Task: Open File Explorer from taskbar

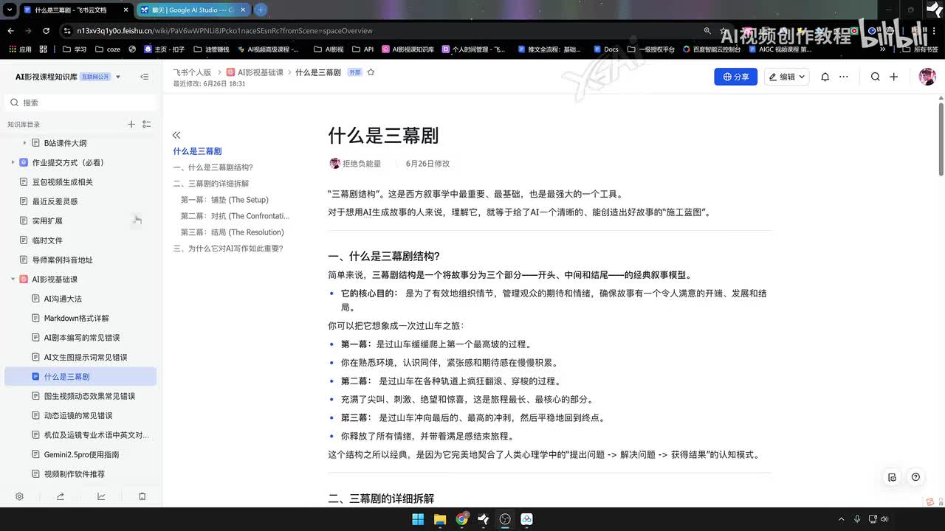Action: click(440, 519)
